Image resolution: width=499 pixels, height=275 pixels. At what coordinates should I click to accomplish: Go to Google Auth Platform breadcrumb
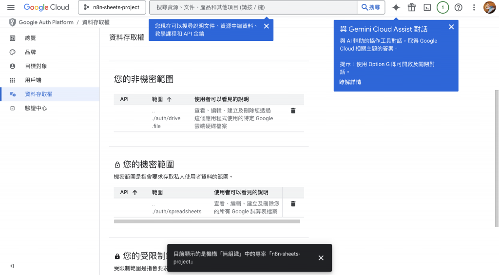46,22
